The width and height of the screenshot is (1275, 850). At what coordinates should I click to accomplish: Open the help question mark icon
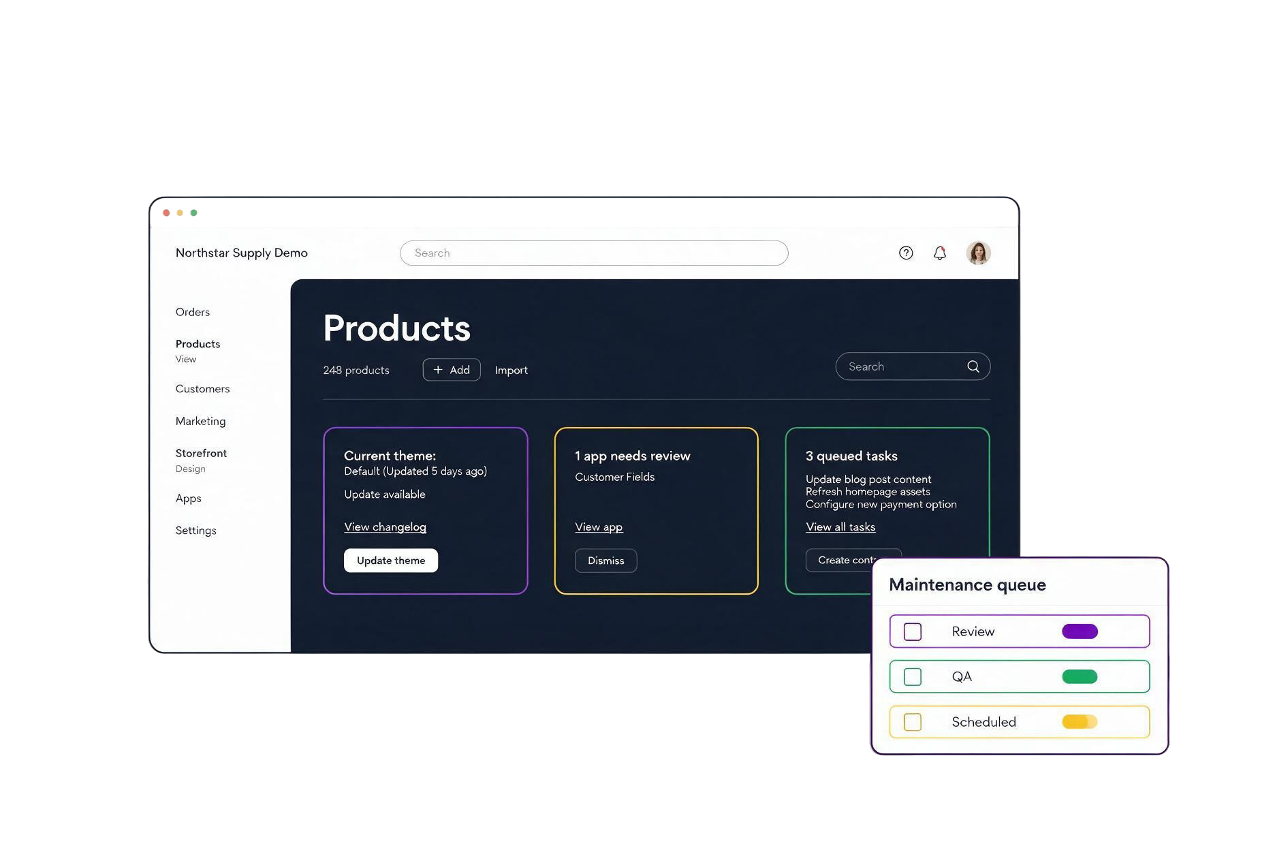click(906, 253)
